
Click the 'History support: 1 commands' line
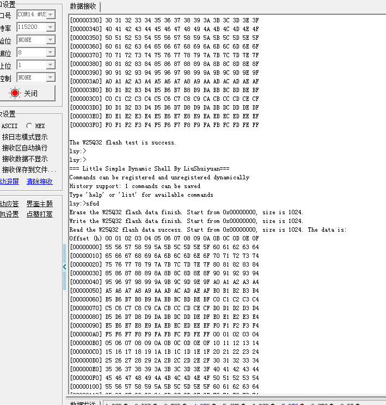(x=134, y=186)
